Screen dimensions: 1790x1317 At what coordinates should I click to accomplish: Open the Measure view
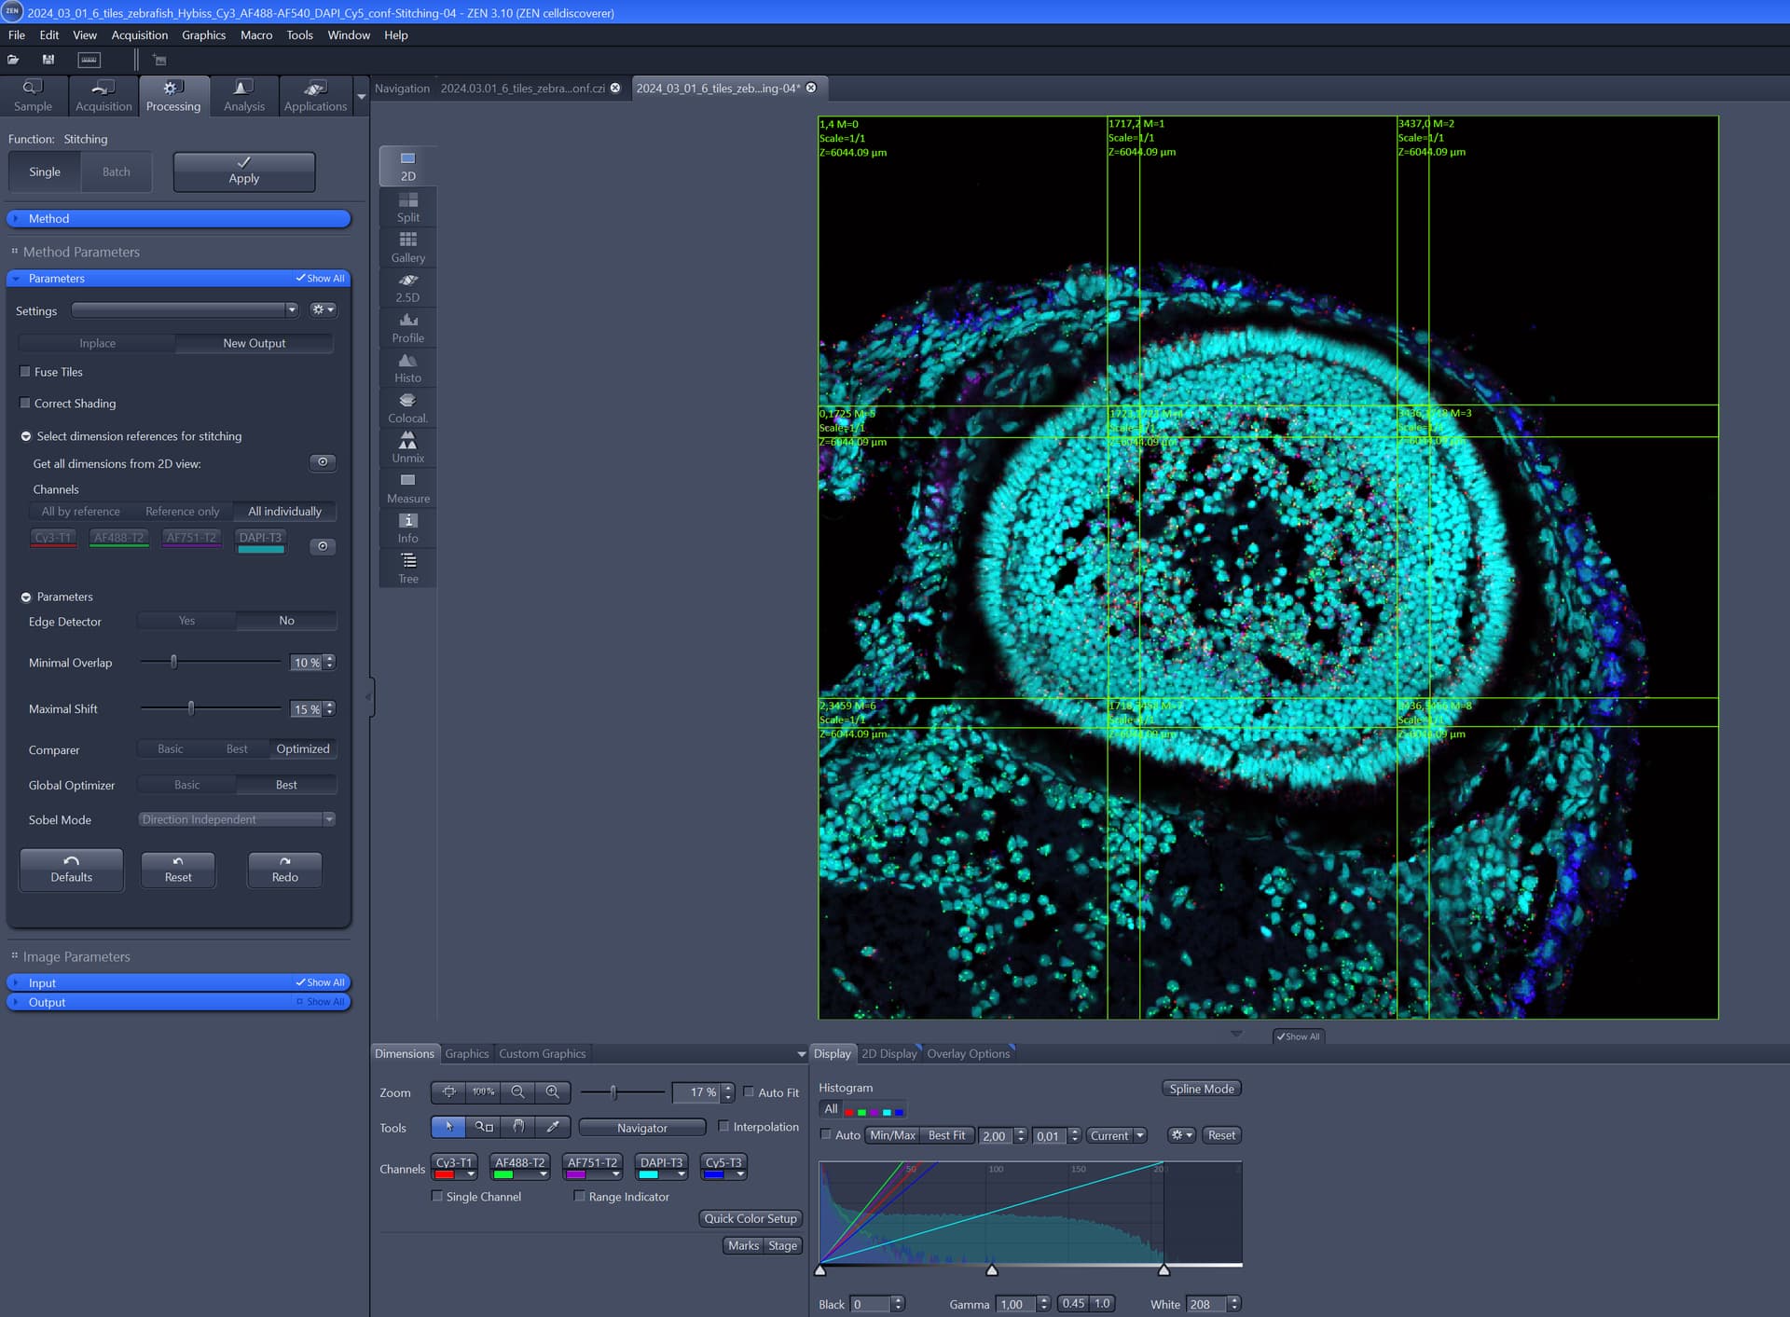pyautogui.click(x=407, y=487)
